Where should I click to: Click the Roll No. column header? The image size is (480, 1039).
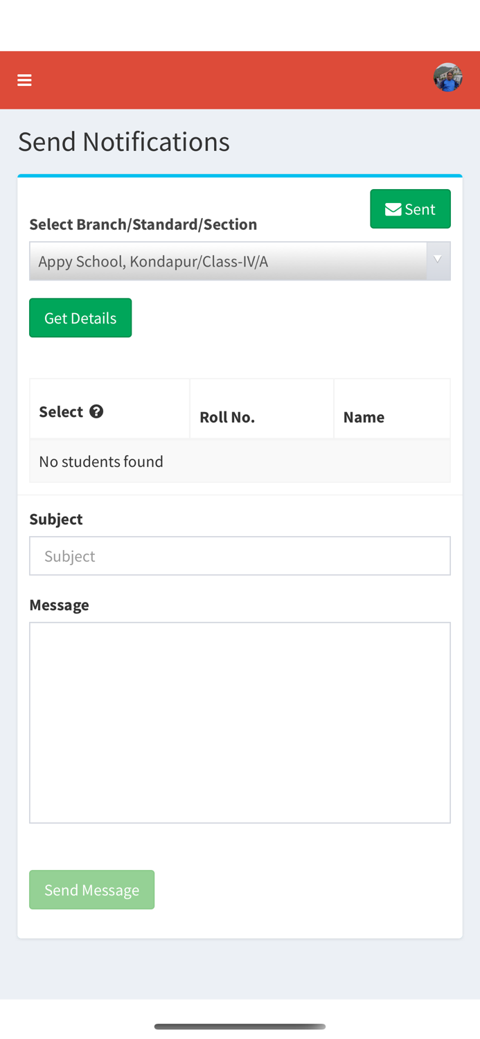coord(227,417)
